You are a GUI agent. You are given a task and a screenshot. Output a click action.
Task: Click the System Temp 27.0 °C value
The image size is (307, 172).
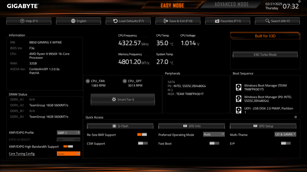click(x=165, y=62)
